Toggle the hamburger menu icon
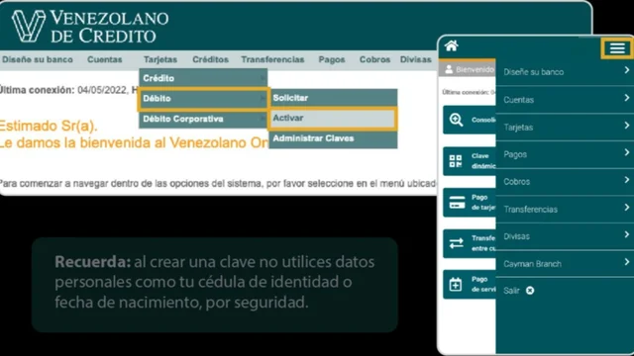This screenshot has height=356, width=634. [x=617, y=48]
